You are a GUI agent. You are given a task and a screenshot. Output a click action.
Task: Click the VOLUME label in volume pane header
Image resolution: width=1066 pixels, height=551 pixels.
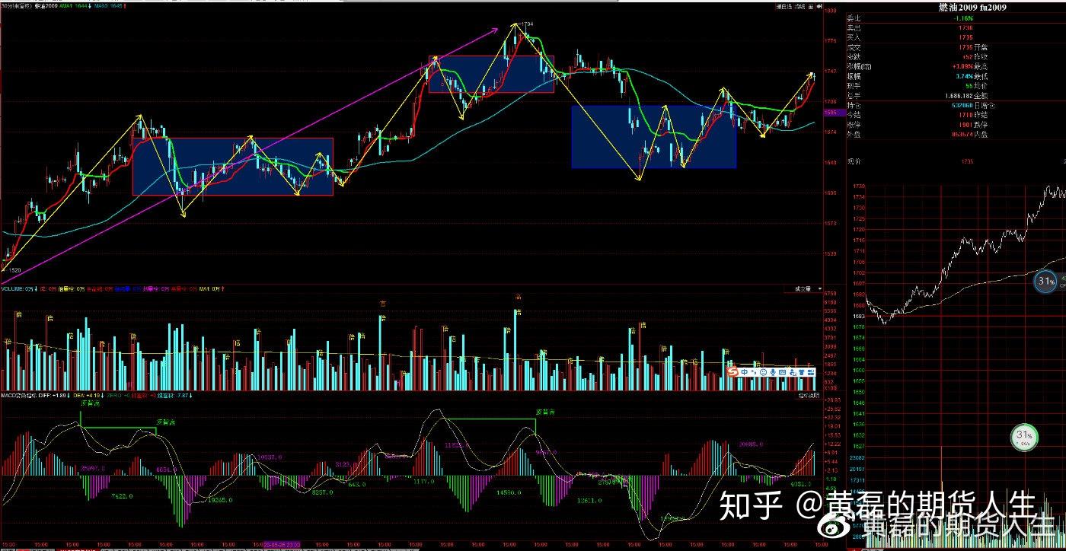tap(12, 289)
